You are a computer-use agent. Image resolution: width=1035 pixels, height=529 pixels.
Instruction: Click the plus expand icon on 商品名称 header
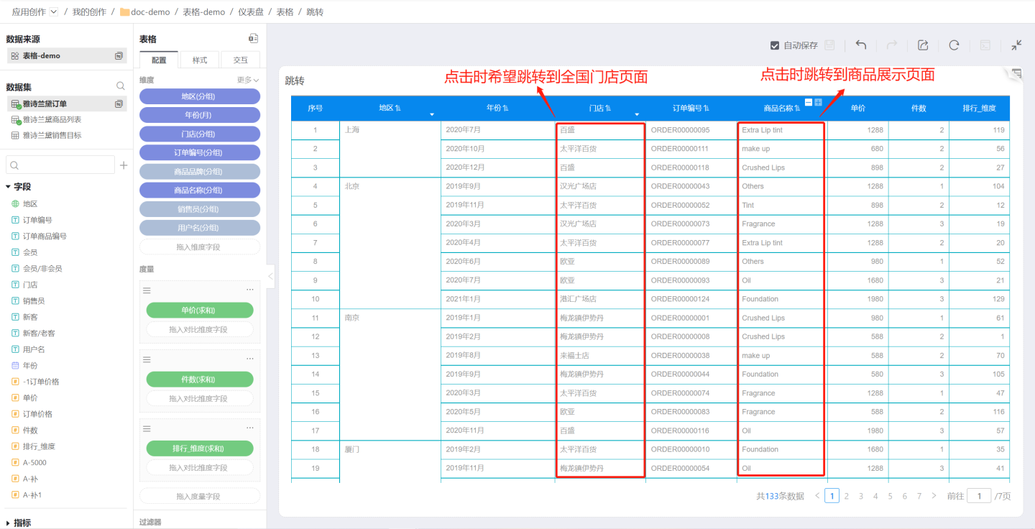click(818, 103)
